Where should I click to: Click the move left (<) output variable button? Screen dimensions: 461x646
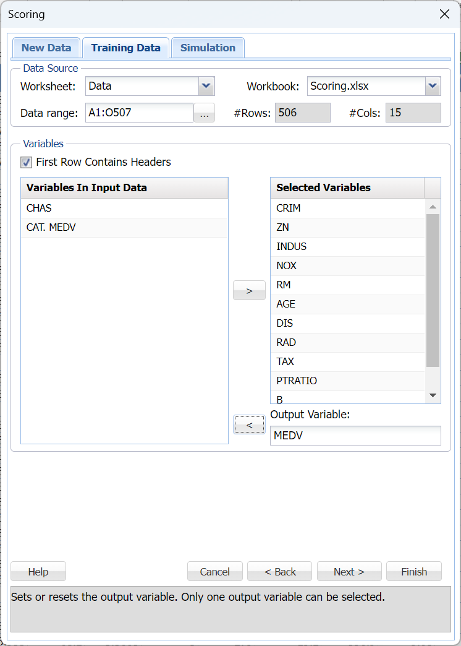pyautogui.click(x=249, y=424)
